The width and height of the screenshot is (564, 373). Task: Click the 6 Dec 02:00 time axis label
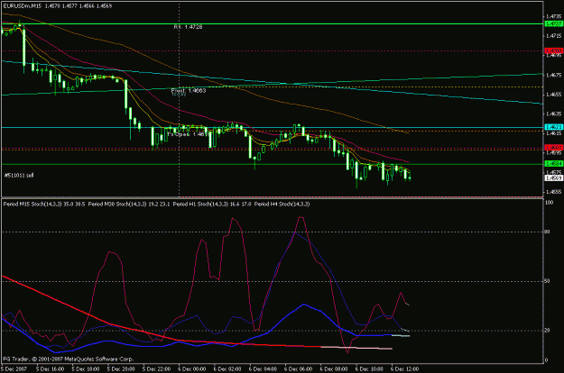pyautogui.click(x=227, y=368)
